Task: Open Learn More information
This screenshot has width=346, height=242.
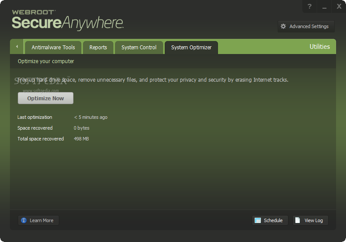Action: (x=38, y=220)
